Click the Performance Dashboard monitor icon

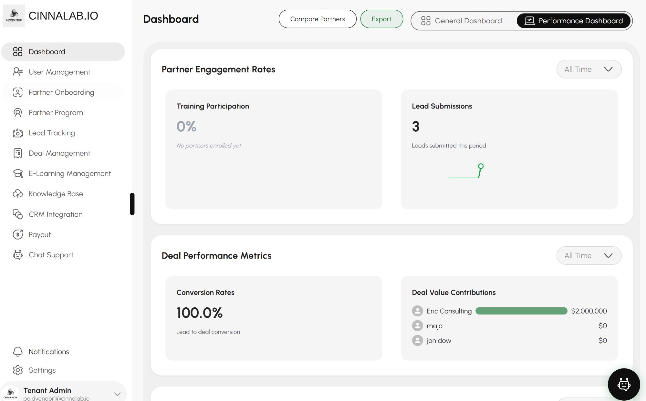click(x=530, y=21)
